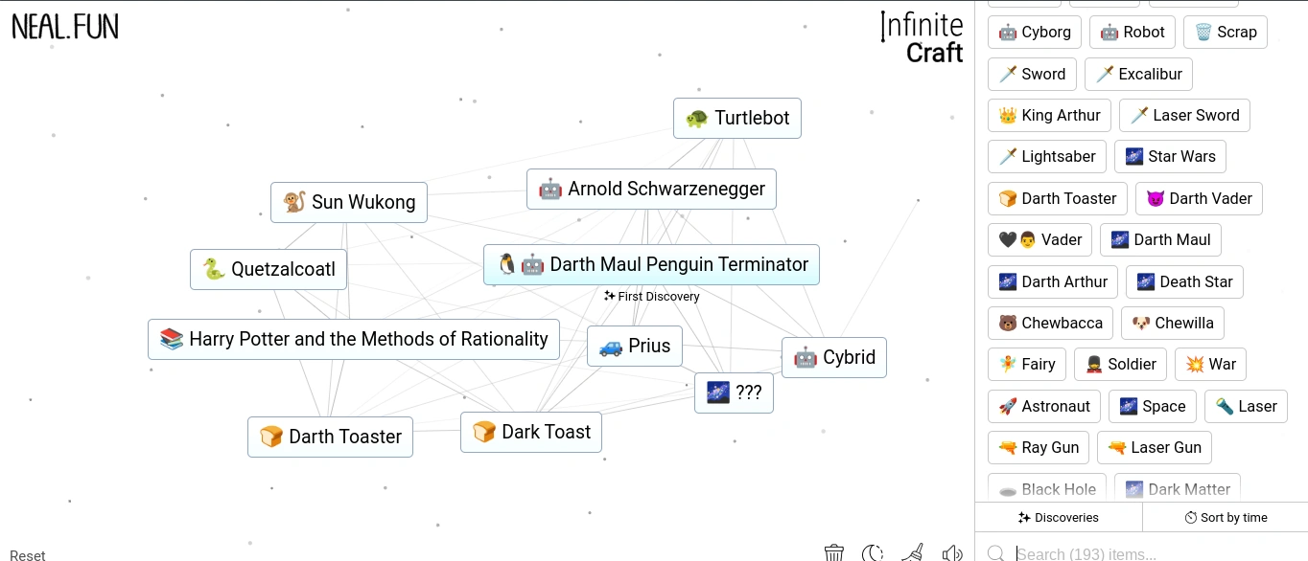Toggle the Discoveries filter
The width and height of the screenshot is (1308, 561).
(1059, 517)
